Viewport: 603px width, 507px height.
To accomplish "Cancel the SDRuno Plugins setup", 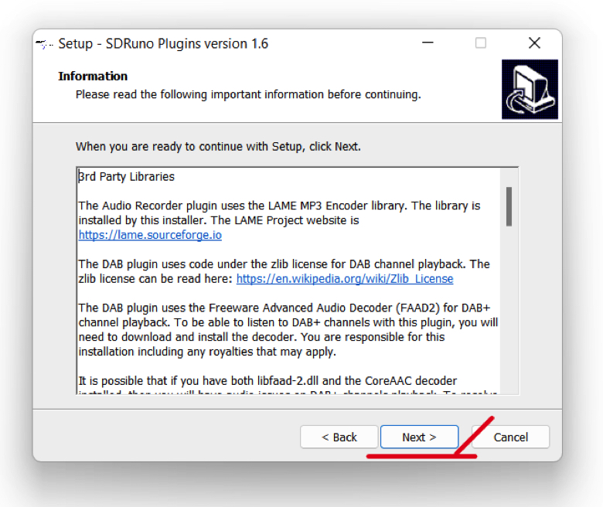I will click(x=510, y=437).
